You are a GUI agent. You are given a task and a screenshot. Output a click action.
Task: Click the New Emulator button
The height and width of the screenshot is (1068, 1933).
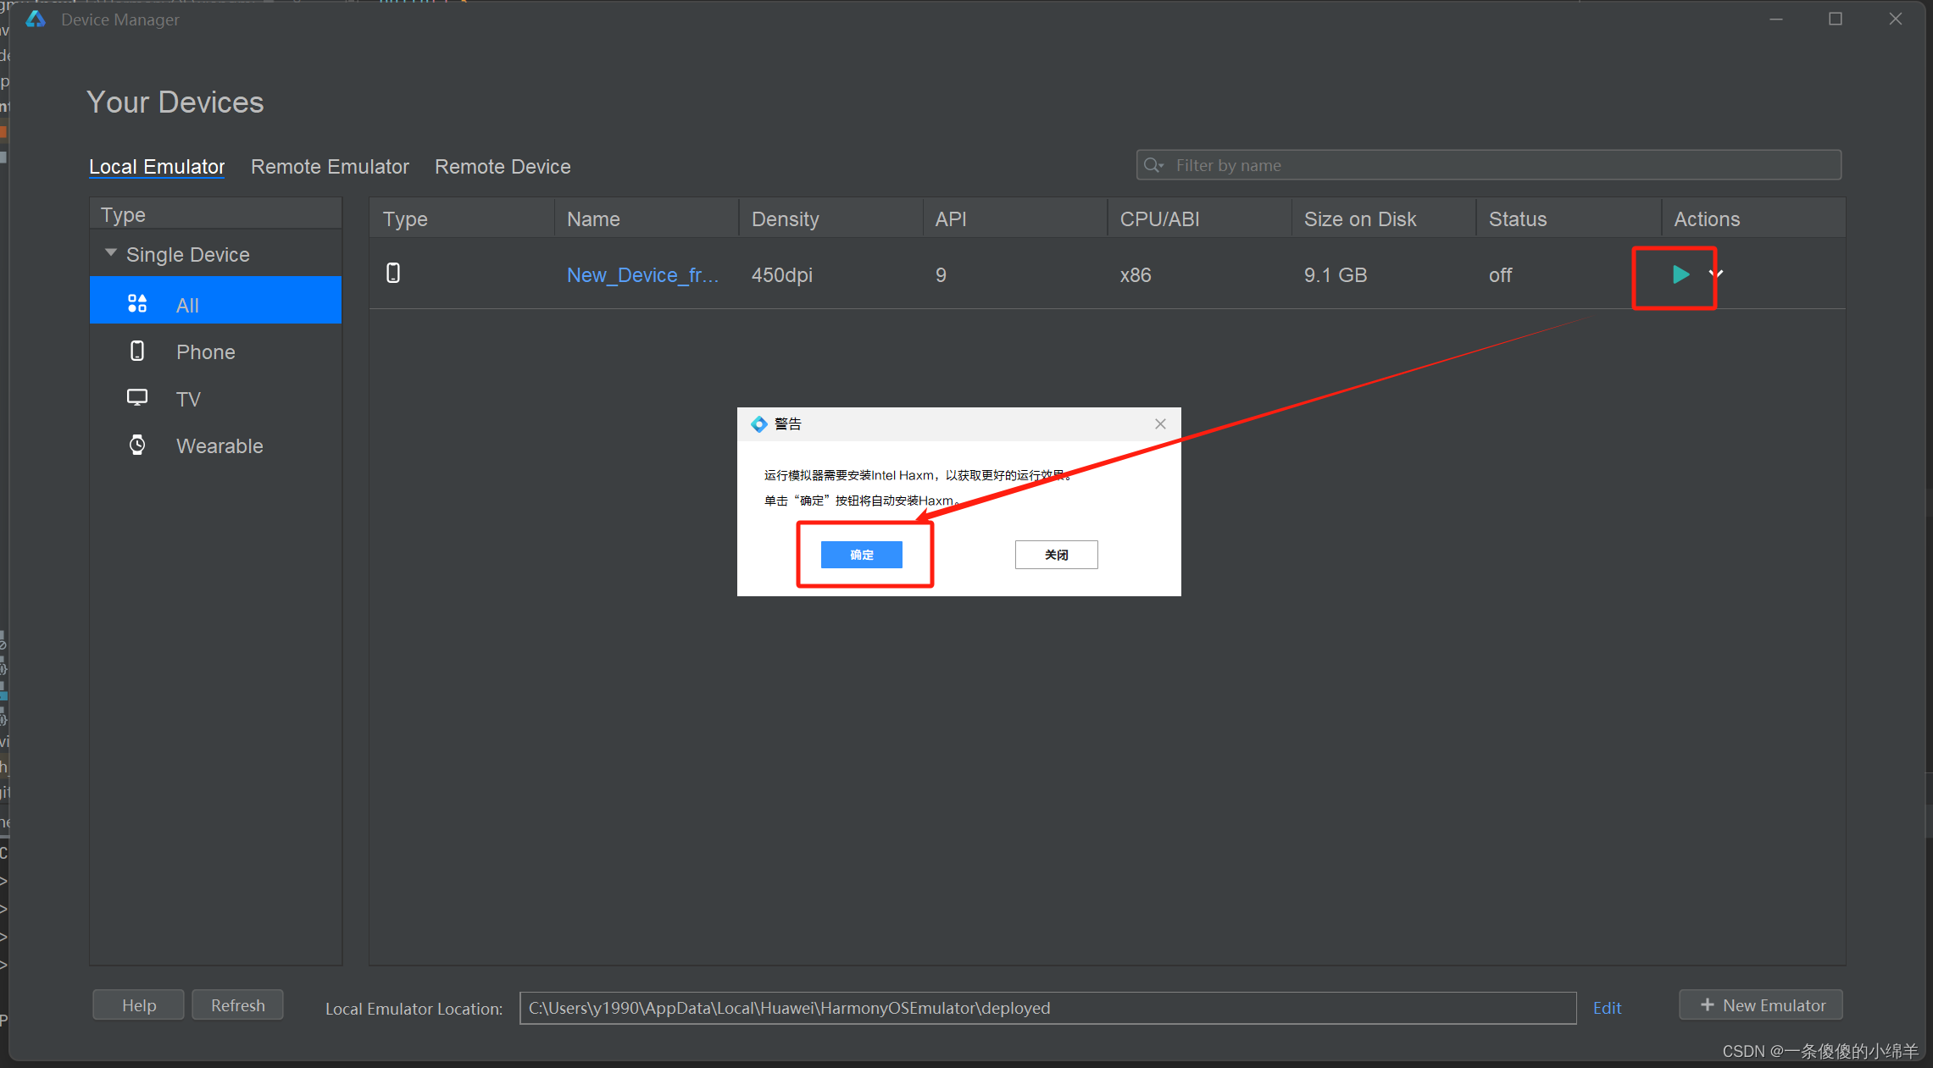pyautogui.click(x=1761, y=1005)
